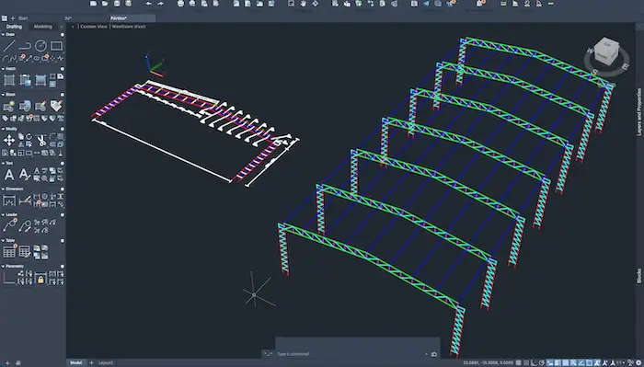
Task: Collapse the Modify panel section
Action: pos(4,129)
